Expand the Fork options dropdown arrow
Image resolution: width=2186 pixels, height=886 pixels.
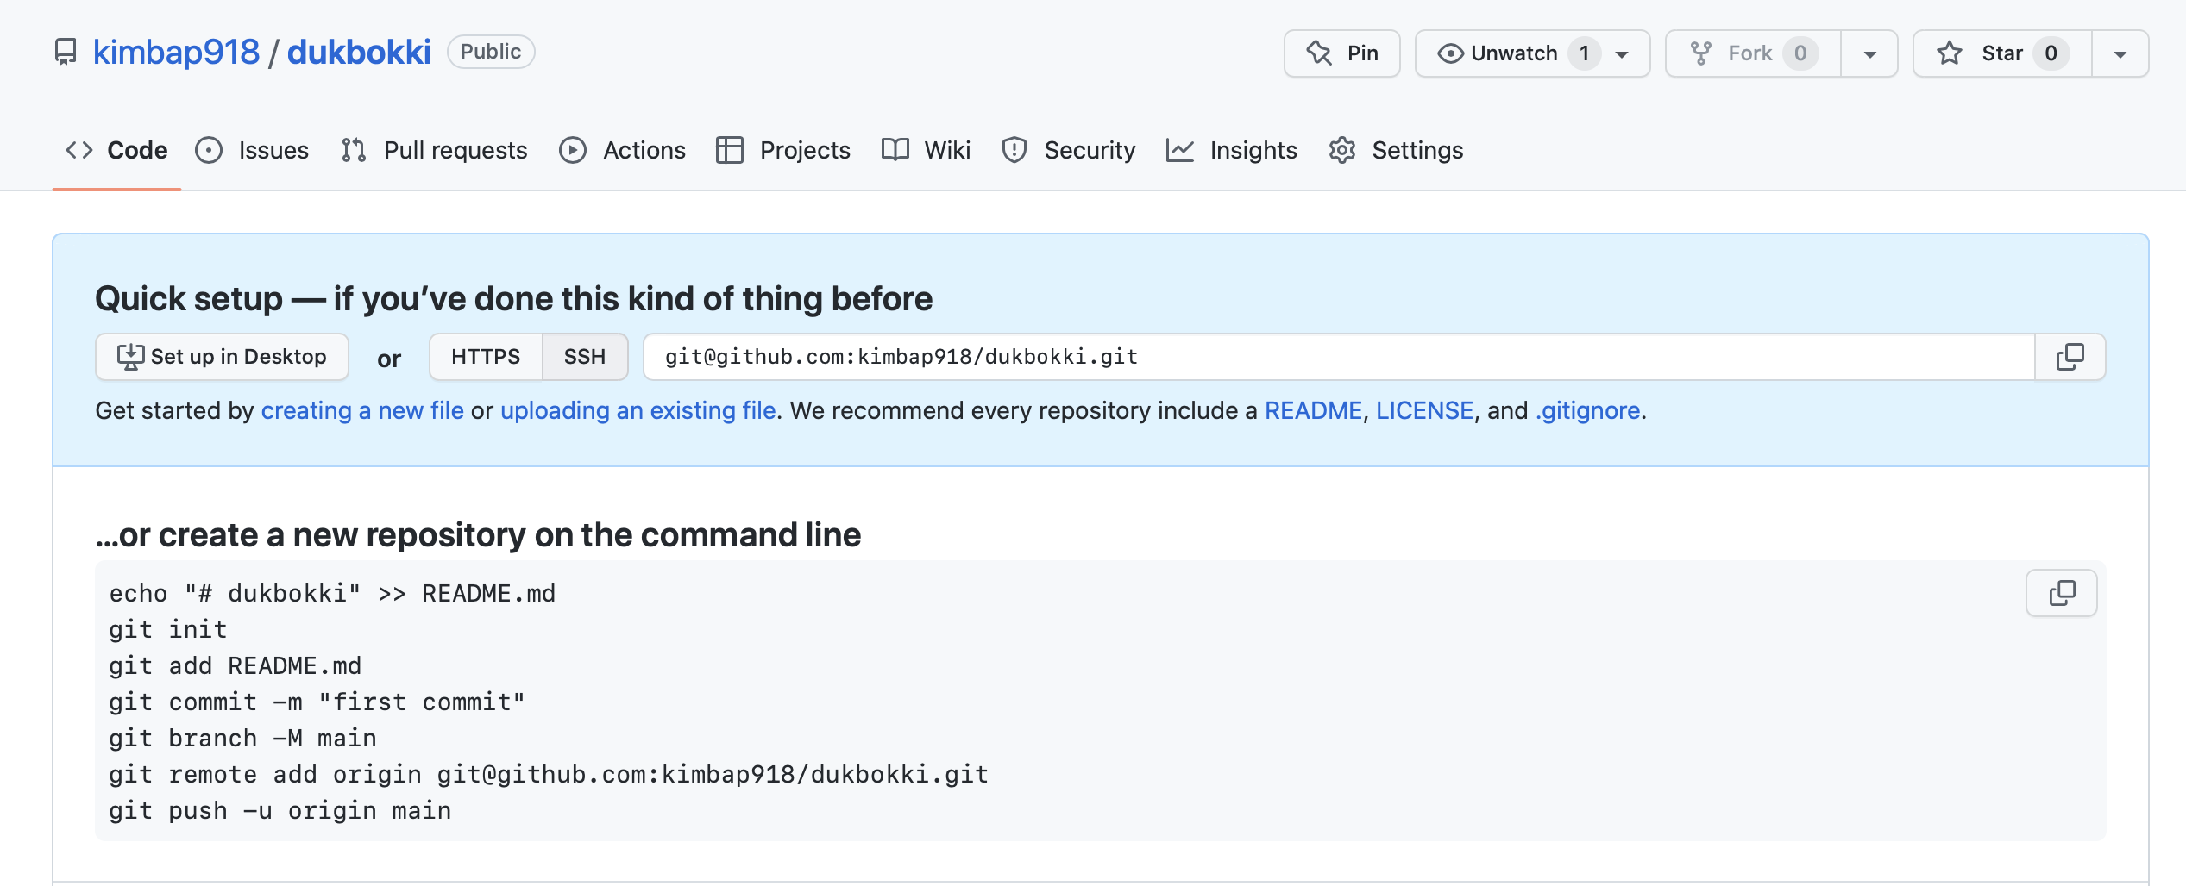[1869, 53]
